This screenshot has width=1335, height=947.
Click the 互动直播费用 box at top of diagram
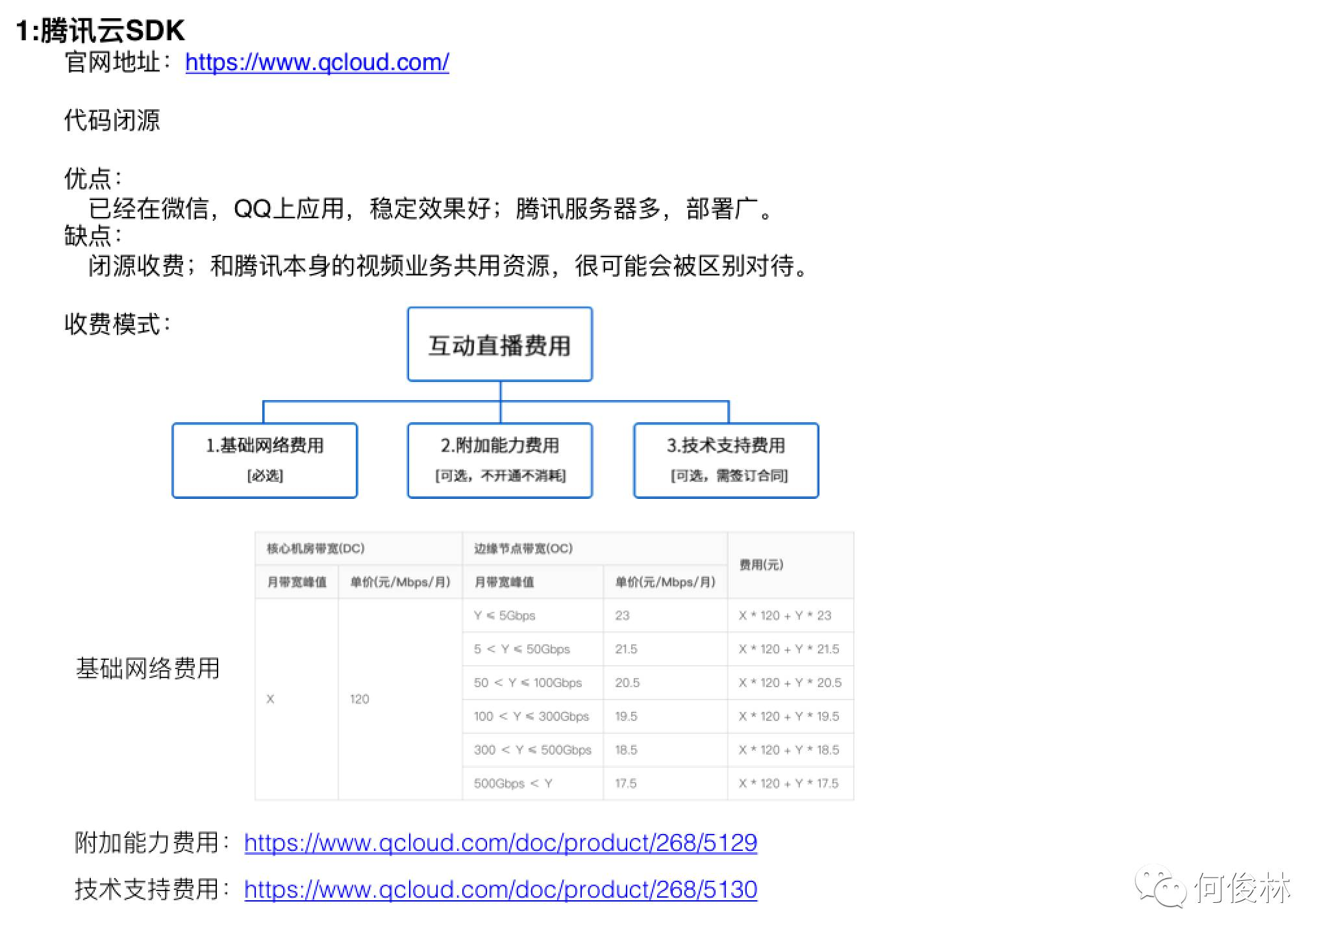499,344
